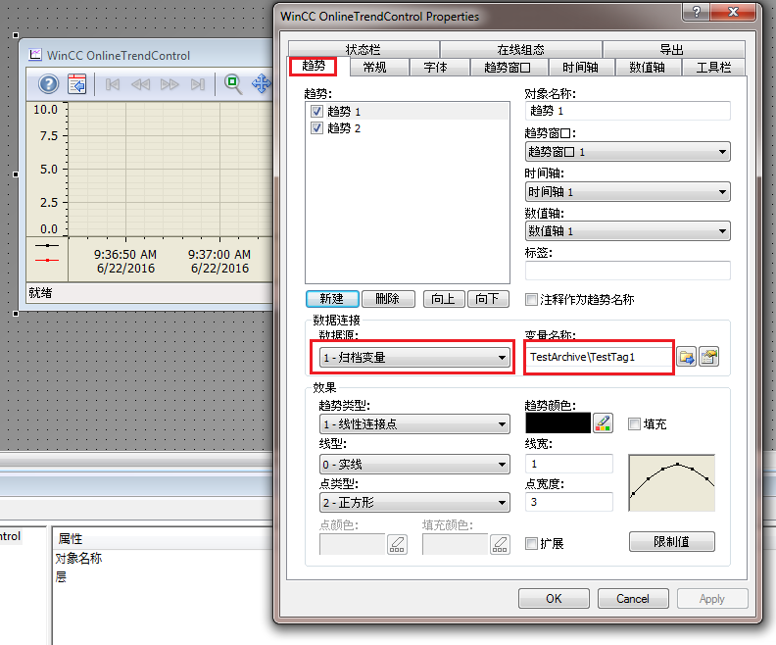The image size is (776, 645).
Task: Click the disabled 填充颜色 swatch
Action: (x=456, y=544)
